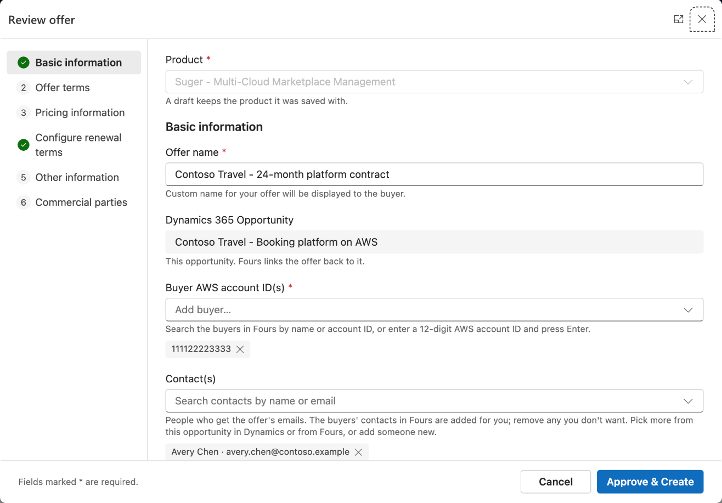Click the Basic information section heading

tap(214, 127)
